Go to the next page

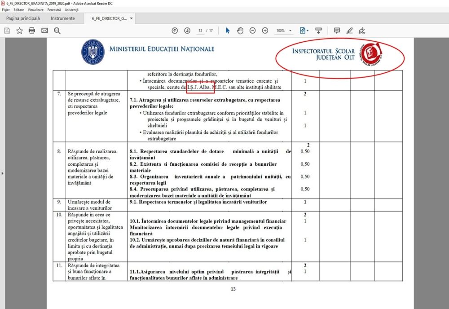coord(187,31)
